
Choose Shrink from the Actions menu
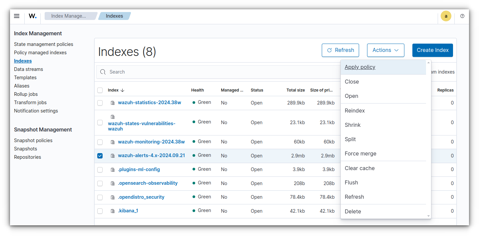click(383, 125)
